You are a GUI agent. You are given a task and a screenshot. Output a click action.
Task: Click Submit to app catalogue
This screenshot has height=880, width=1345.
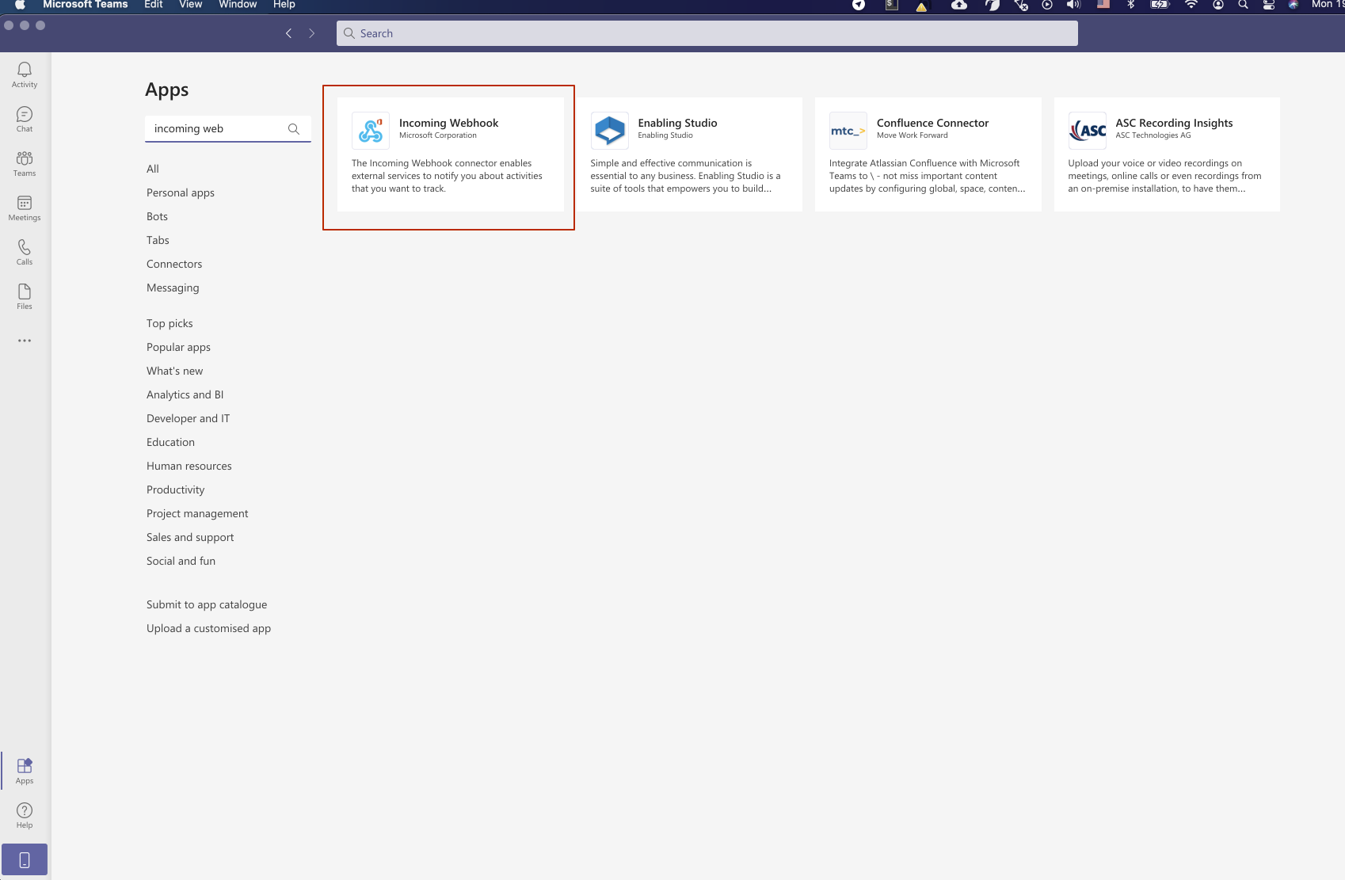click(207, 604)
